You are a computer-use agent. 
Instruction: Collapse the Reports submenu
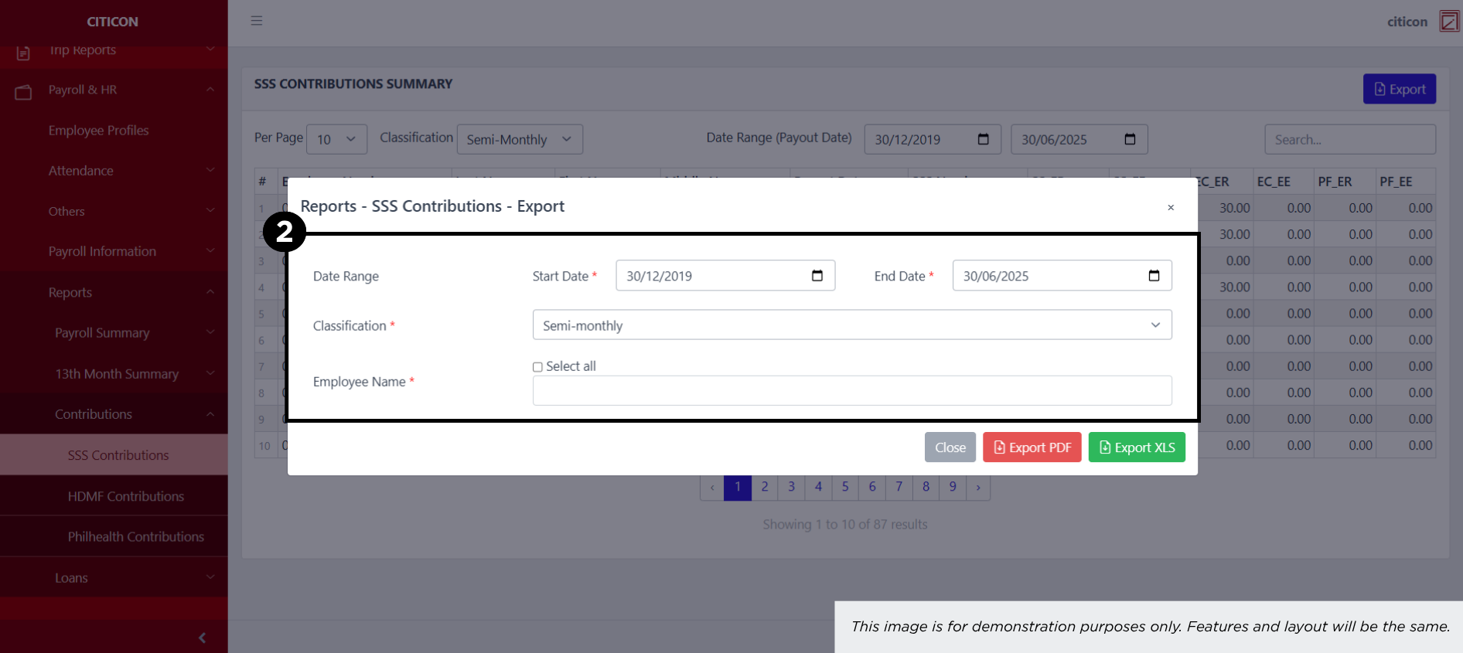coord(210,292)
